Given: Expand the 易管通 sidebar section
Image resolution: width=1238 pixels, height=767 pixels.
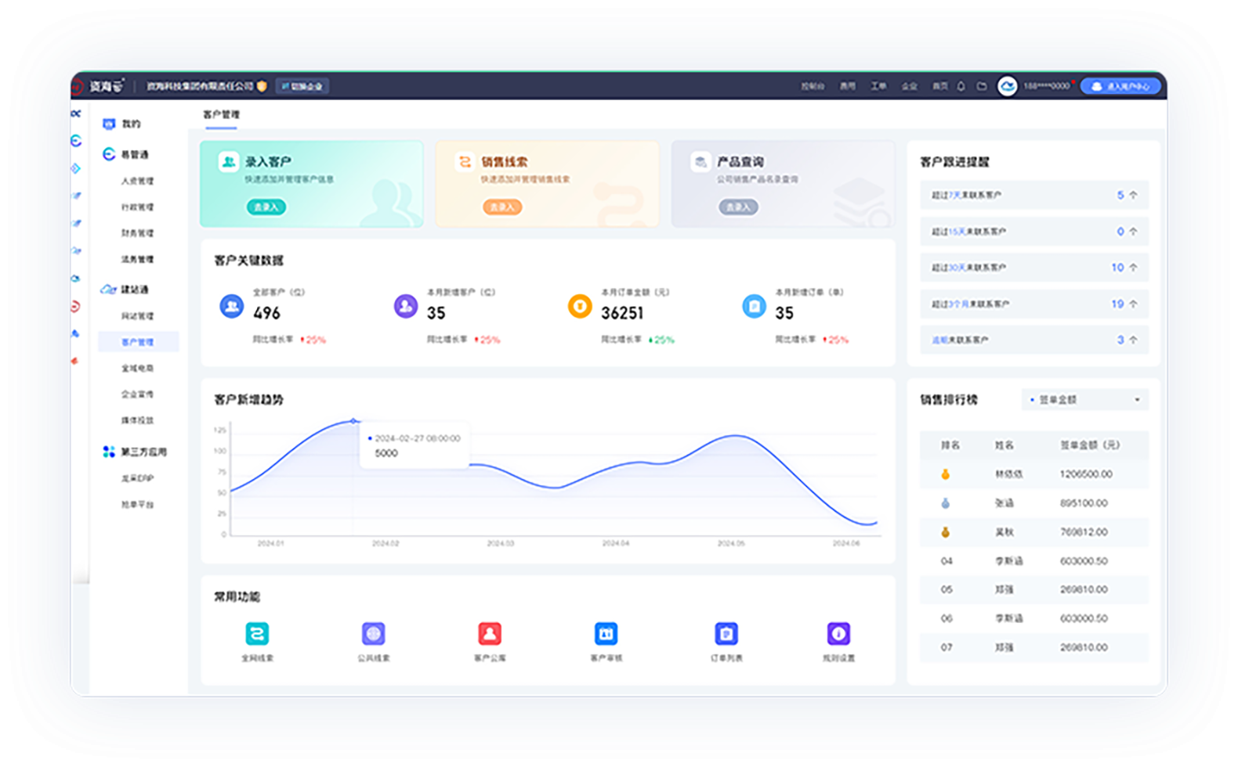Looking at the screenshot, I should [134, 155].
